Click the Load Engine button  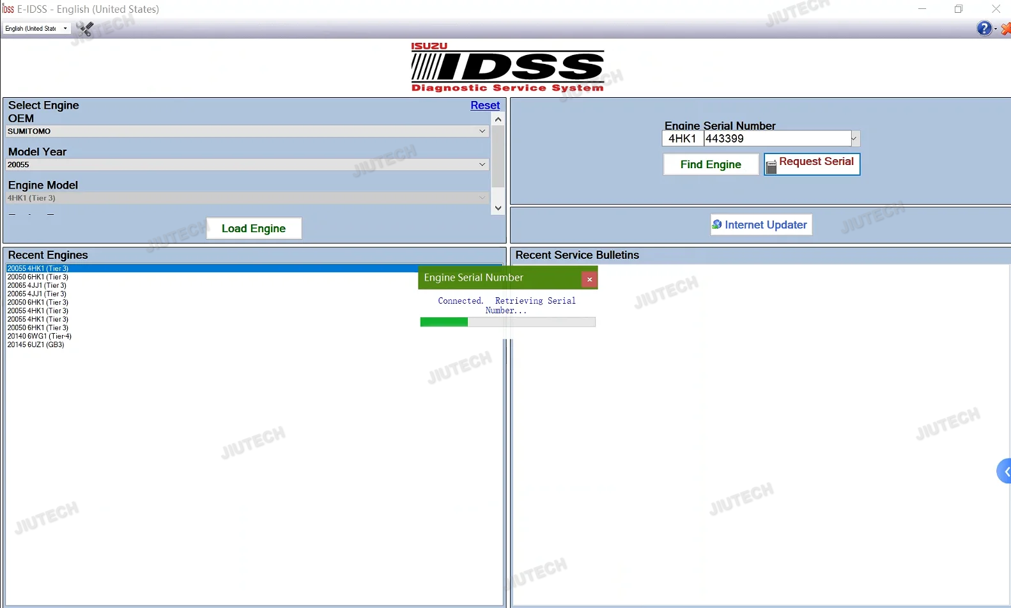tap(254, 228)
